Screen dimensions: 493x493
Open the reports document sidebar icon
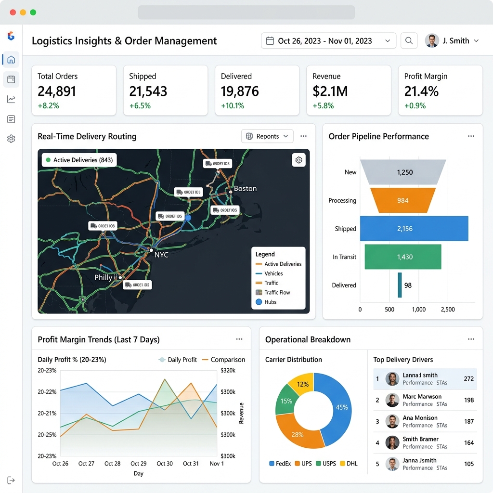11,119
